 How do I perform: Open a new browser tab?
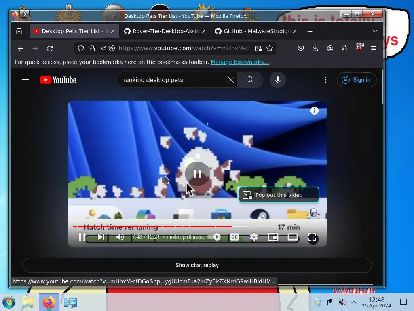[310, 32]
